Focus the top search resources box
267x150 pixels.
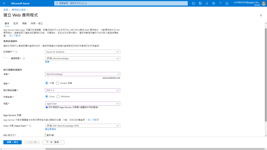[x=121, y=3]
